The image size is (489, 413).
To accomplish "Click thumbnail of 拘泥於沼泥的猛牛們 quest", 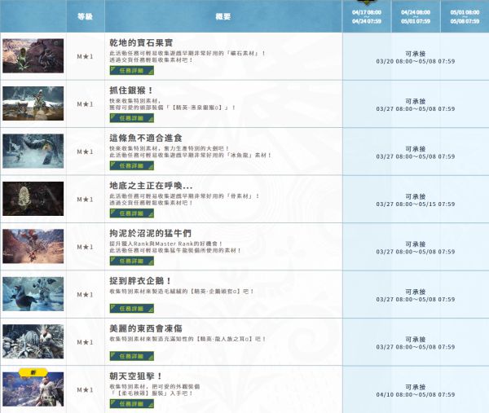I will point(33,246).
